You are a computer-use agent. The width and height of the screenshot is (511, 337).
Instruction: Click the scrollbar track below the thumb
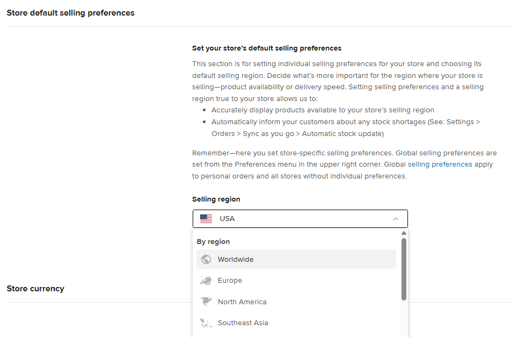click(404, 320)
